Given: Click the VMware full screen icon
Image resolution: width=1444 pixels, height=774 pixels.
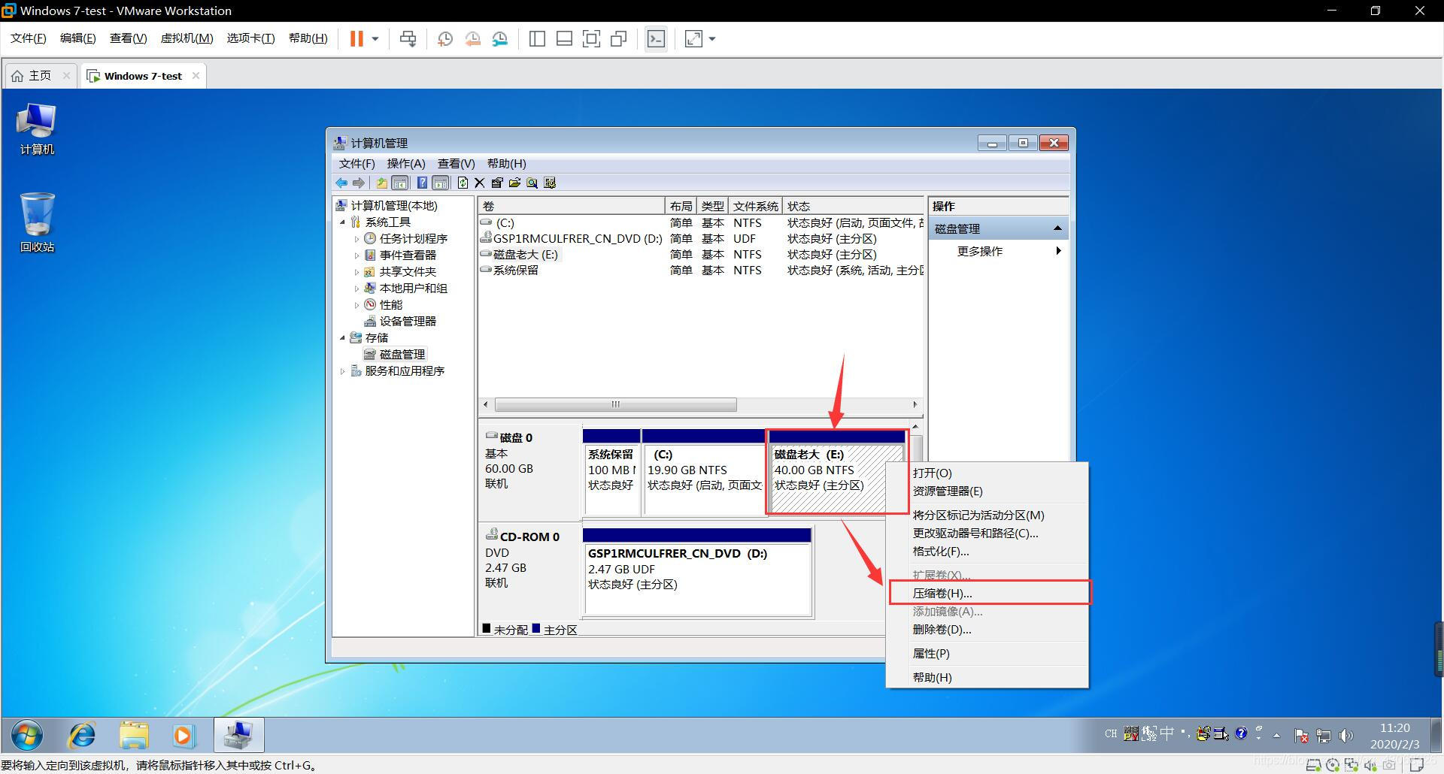Looking at the screenshot, I should pyautogui.click(x=591, y=38).
